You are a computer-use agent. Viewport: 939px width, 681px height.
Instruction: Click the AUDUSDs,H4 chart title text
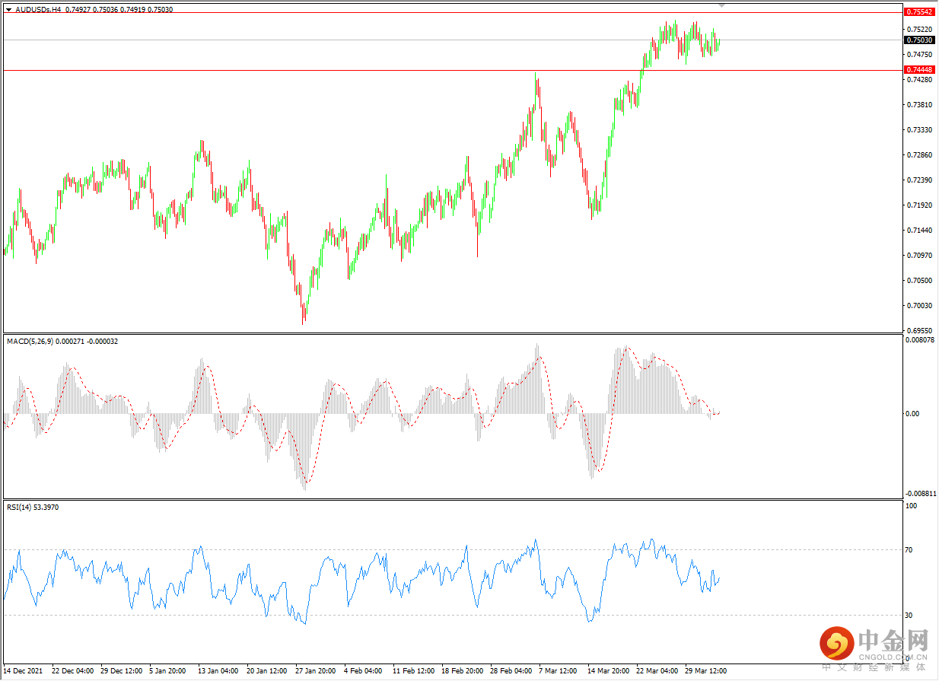pos(38,10)
